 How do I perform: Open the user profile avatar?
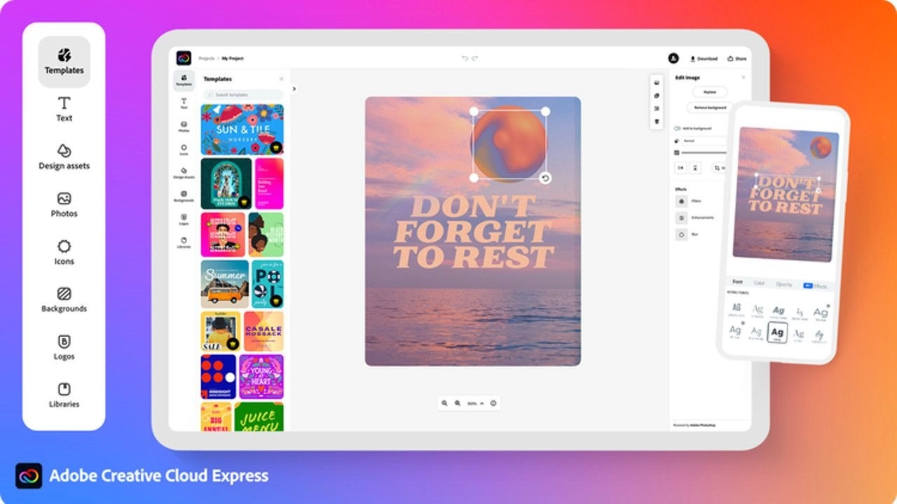(x=673, y=58)
